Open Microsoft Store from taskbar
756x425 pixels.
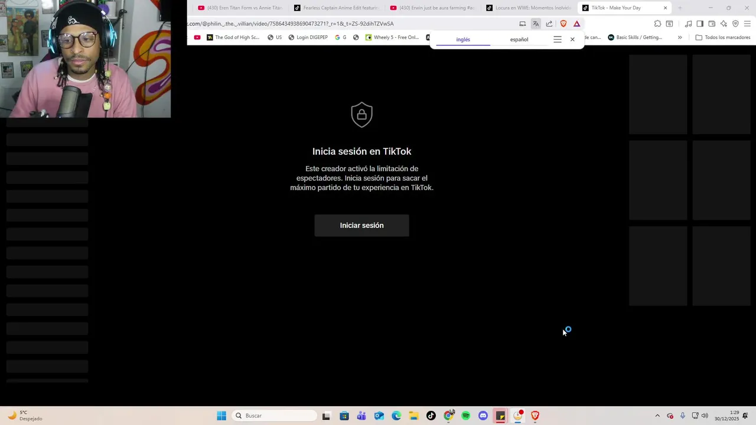tap(344, 416)
